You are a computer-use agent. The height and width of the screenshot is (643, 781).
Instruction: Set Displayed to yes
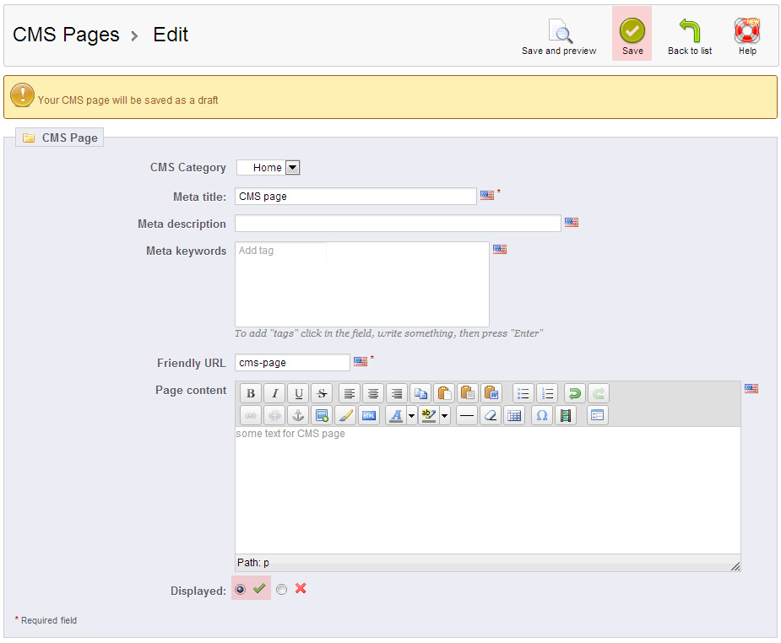pyautogui.click(x=241, y=590)
